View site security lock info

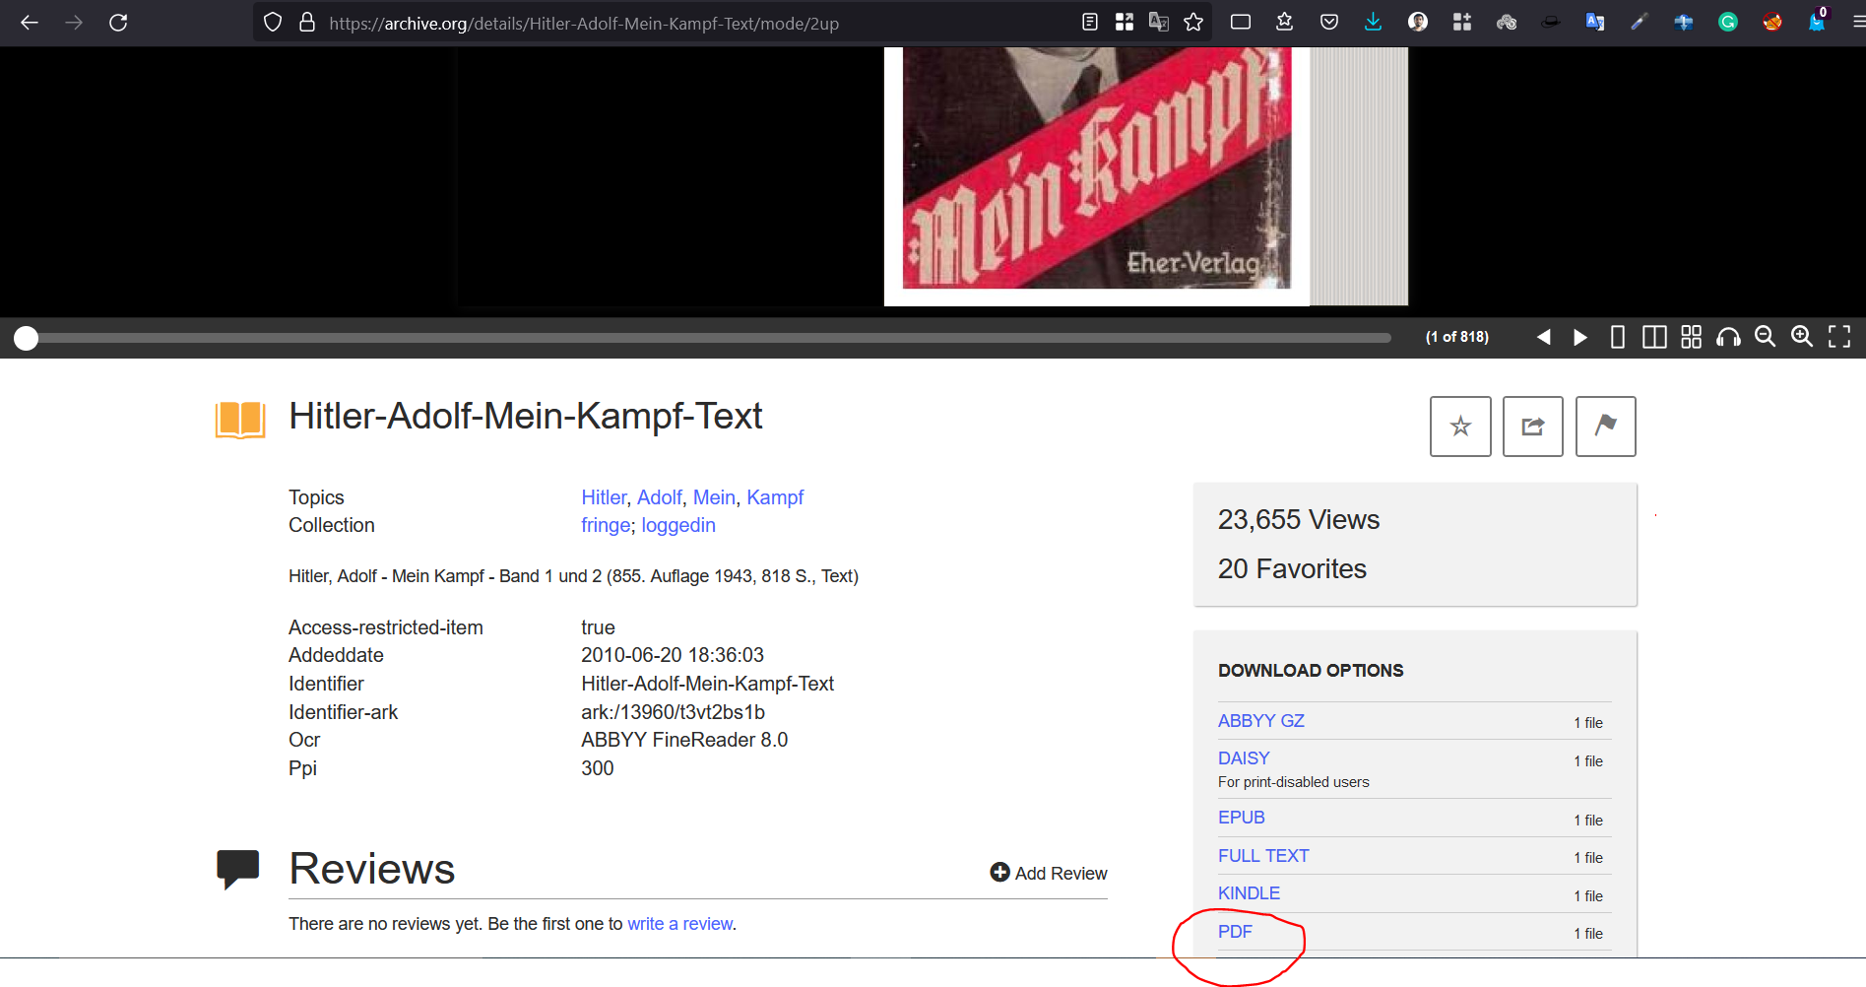pyautogui.click(x=307, y=23)
